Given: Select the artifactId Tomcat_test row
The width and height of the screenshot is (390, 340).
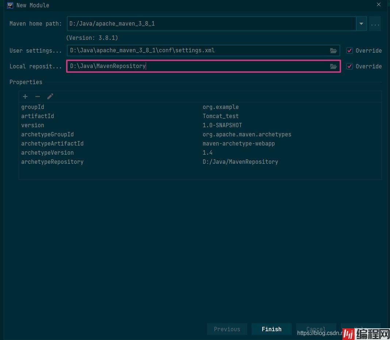Looking at the screenshot, I should coord(110,116).
